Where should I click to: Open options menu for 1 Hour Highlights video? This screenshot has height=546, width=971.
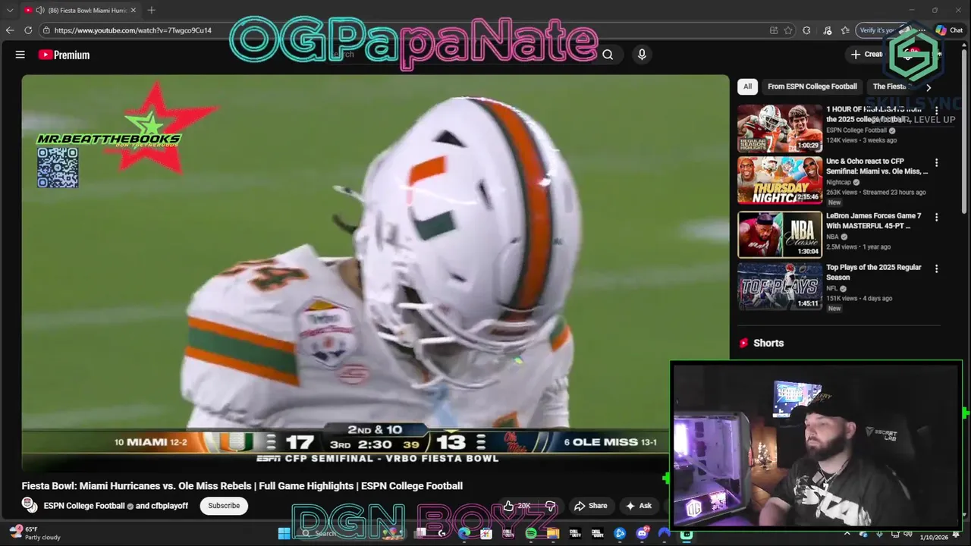936,111
